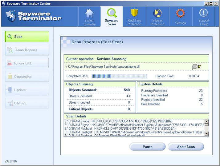Open Internet Protection globe icon

point(157,13)
